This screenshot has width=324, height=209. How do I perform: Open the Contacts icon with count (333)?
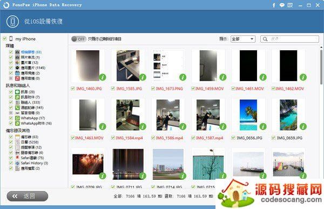pyautogui.click(x=18, y=102)
